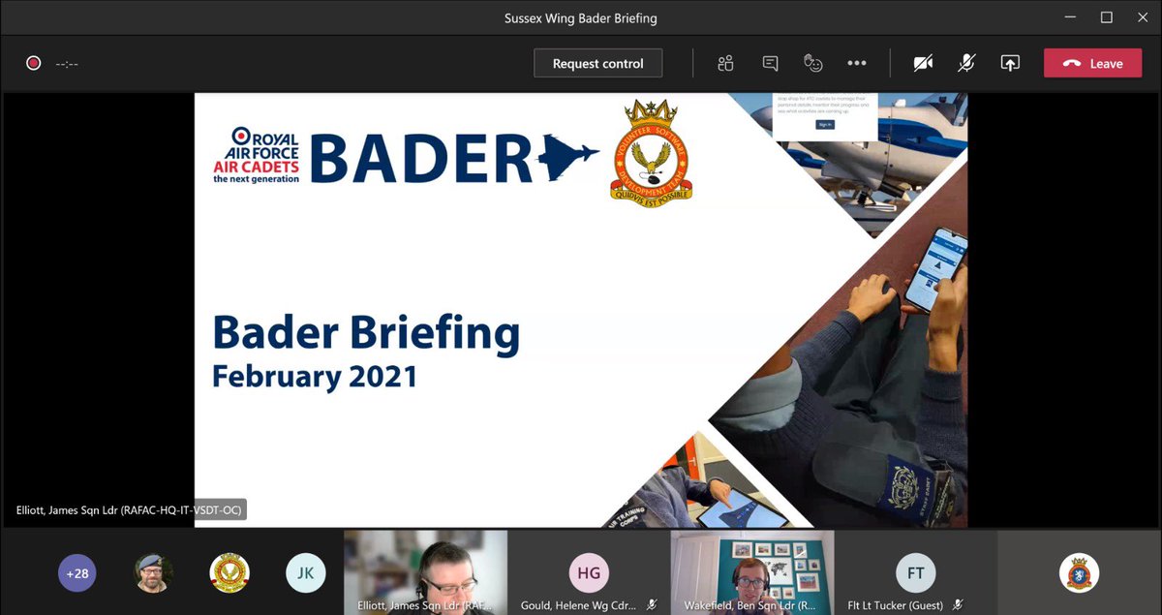Show the participants list
Screen dimensions: 1162x615
click(724, 62)
